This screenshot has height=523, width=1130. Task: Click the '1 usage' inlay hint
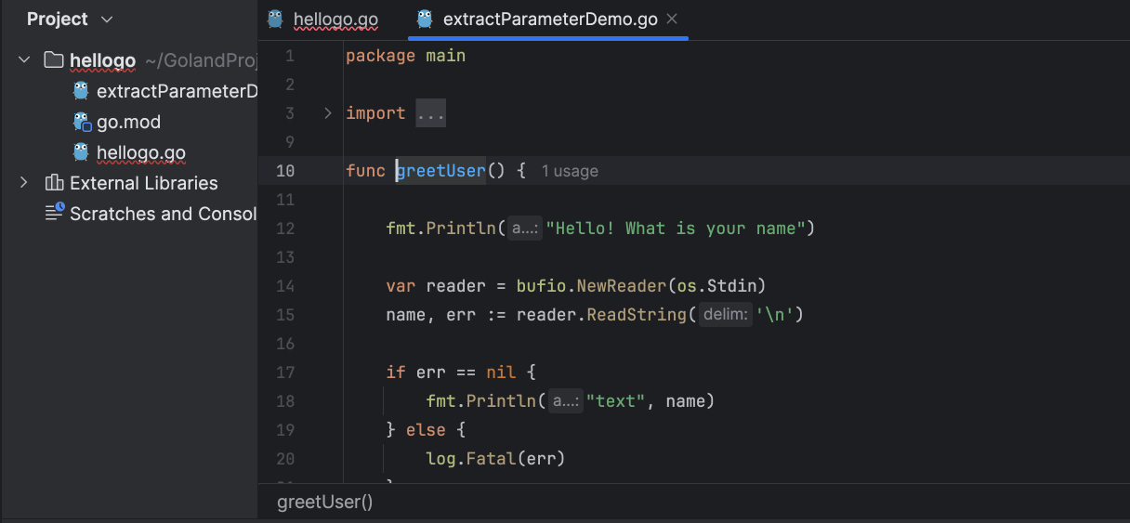[x=570, y=171]
